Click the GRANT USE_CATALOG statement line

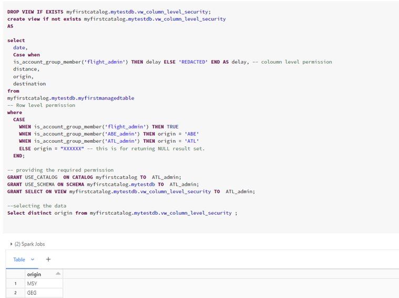pyautogui.click(x=94, y=177)
